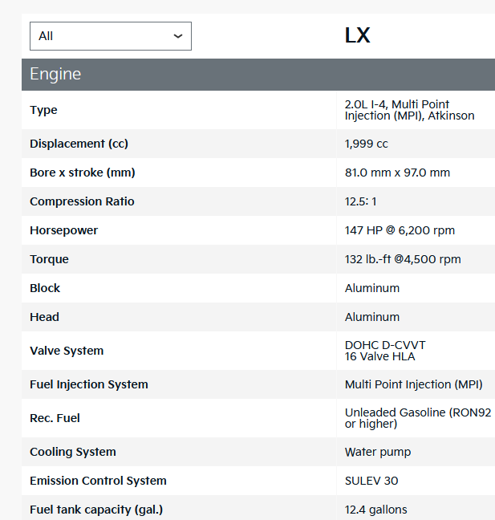Select the 'Bore x stroke (mm)' label
The image size is (495, 520).
[x=83, y=173]
